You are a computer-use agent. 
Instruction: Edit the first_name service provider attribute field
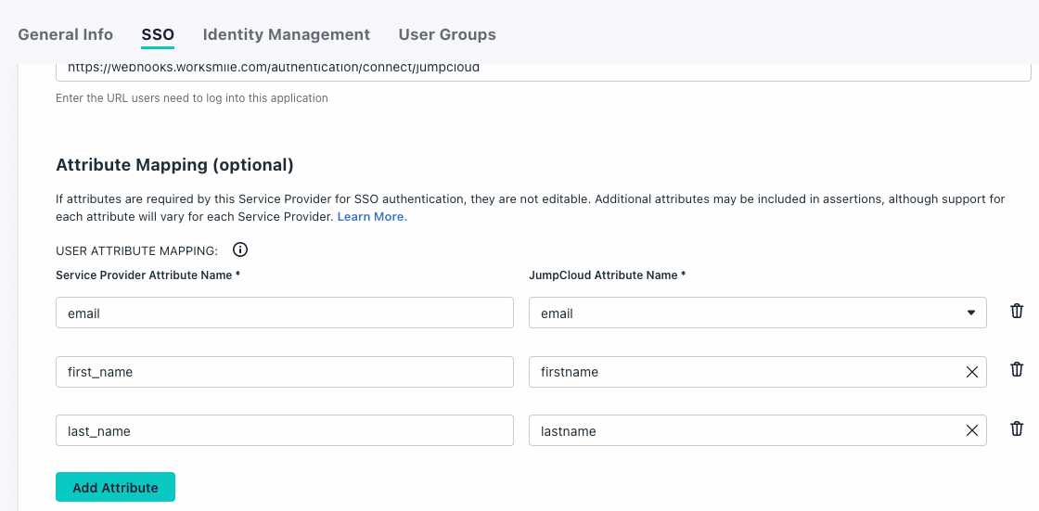(x=284, y=372)
